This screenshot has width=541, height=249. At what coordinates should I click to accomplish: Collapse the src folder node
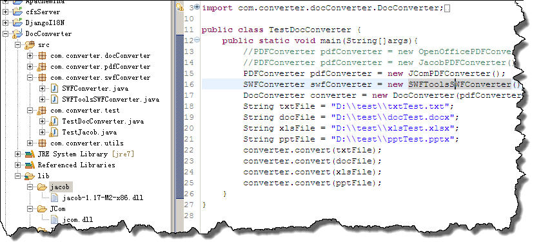(x=17, y=45)
